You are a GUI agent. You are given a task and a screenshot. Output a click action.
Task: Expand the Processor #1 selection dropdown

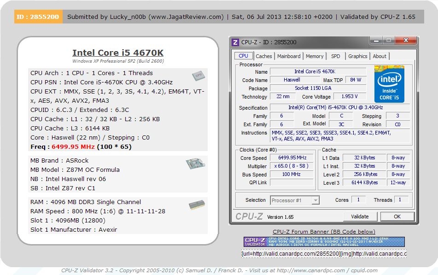coord(315,200)
